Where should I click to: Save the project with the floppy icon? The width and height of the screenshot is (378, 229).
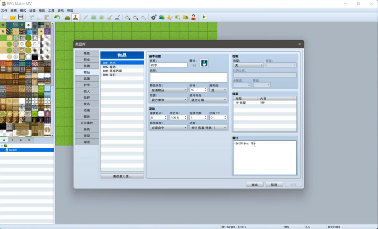point(21,17)
